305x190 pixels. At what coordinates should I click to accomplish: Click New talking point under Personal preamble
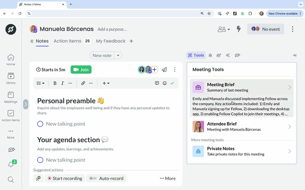[x=66, y=124]
